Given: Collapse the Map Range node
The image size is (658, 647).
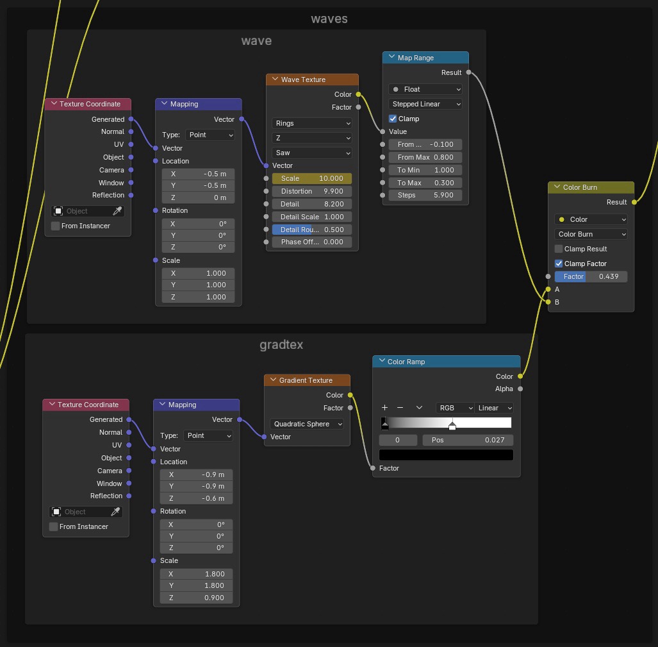Looking at the screenshot, I should point(391,58).
